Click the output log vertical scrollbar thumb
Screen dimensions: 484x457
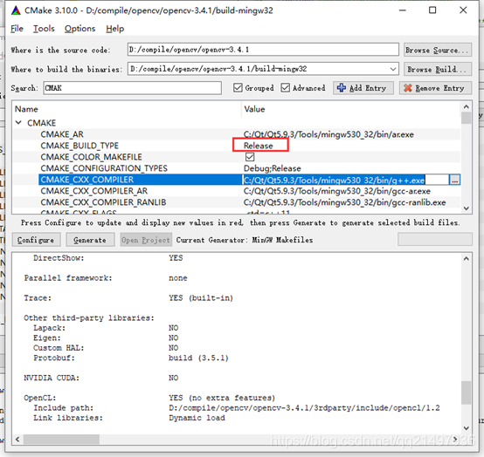tap(467, 392)
